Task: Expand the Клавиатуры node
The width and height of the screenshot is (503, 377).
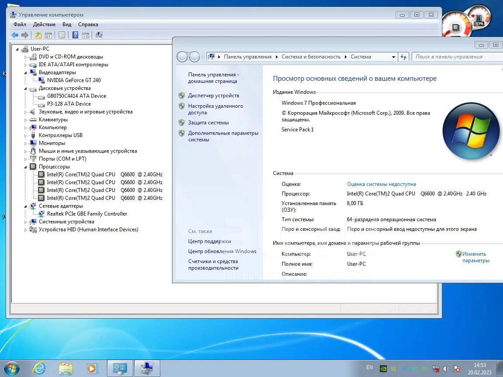Action: (26, 120)
